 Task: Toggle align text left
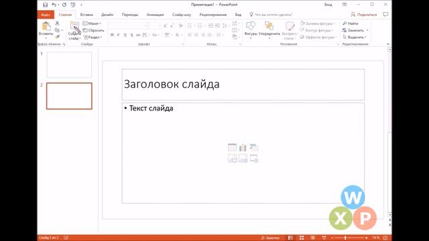tap(190, 35)
